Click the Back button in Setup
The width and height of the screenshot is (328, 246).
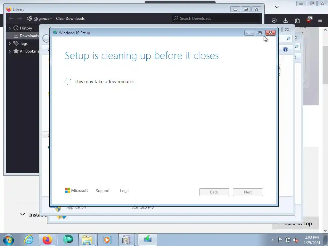[214, 192]
